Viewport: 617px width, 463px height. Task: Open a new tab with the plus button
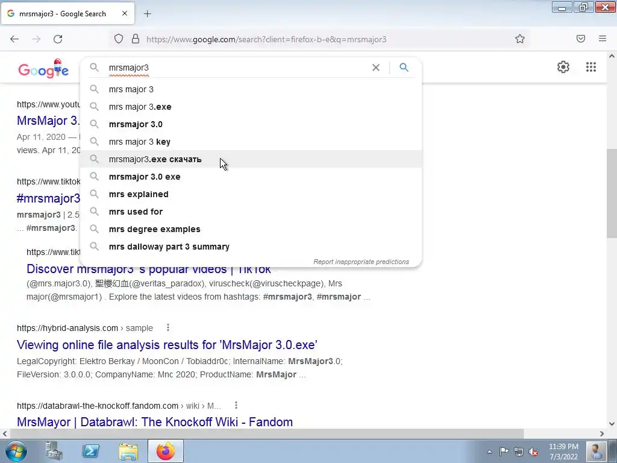coord(147,14)
